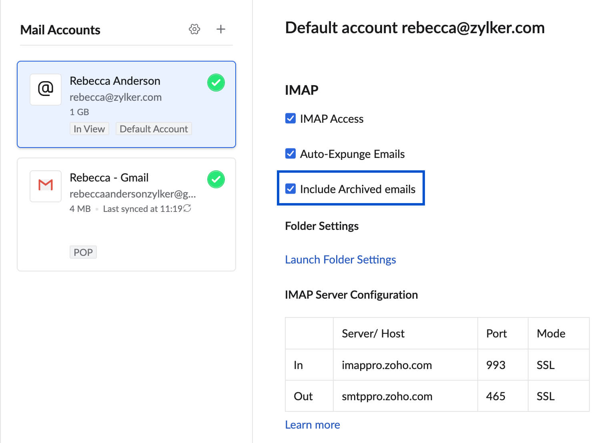Click the @ icon for Rebecca Anderson account
The width and height of the screenshot is (601, 443).
coord(46,89)
